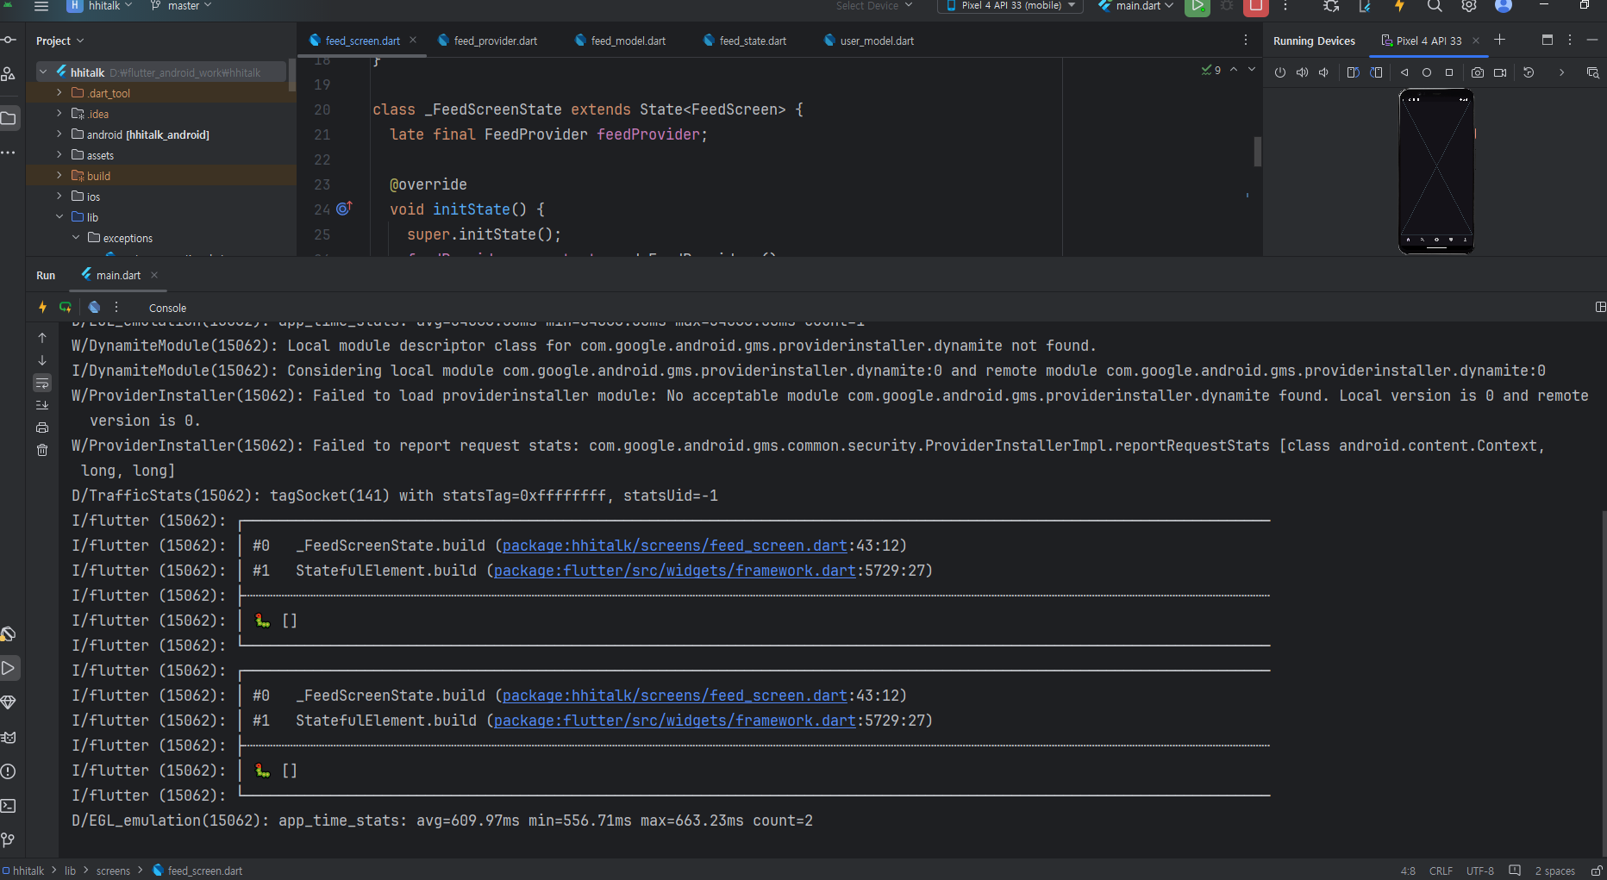Open first feed_screen.dart:43:12 stack link
This screenshot has height=880, width=1607.
click(x=674, y=546)
